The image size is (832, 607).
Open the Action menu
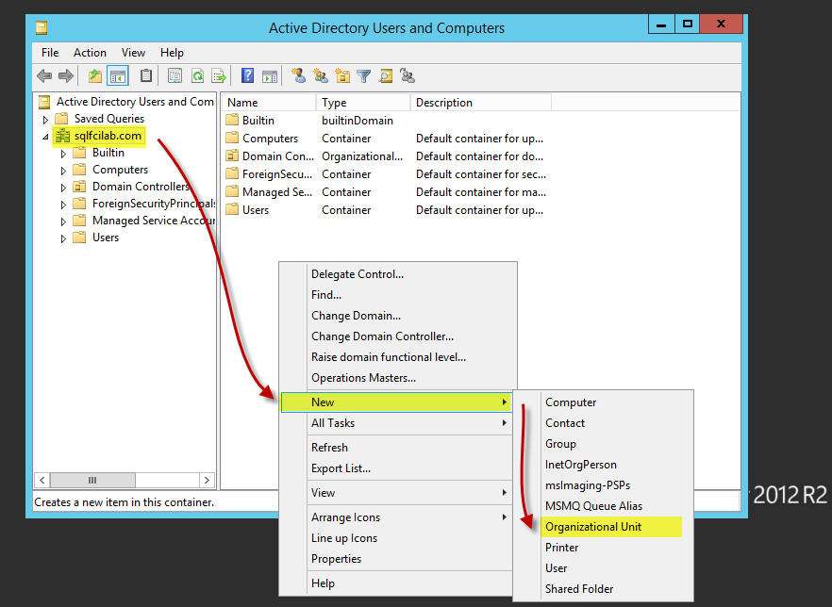click(90, 53)
